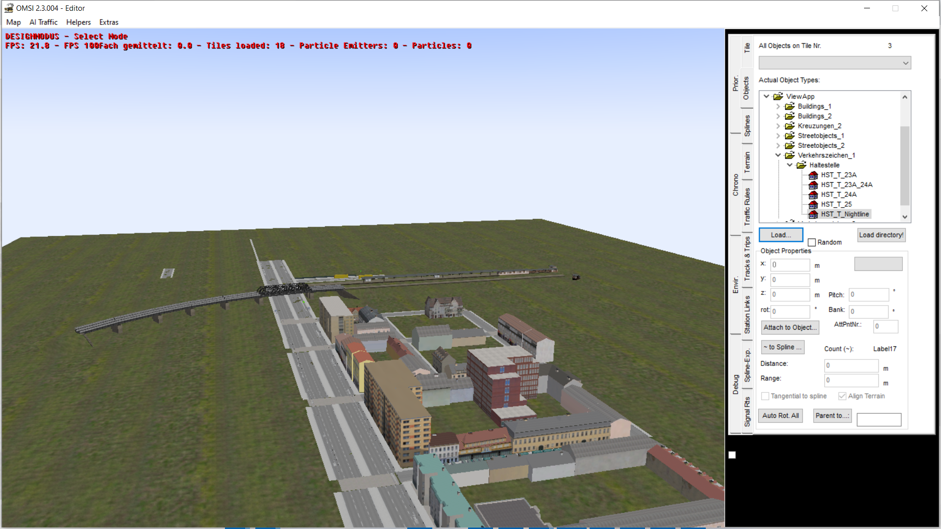Collapse the Verkehrszeichen_1 tree node
941x529 pixels.
point(778,155)
